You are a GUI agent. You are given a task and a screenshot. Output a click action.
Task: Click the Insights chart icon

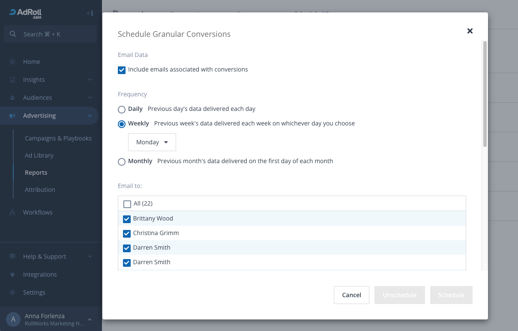(x=13, y=80)
